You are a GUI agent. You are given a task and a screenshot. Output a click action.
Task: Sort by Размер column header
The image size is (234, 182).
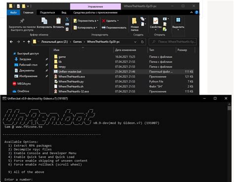tap(182, 50)
